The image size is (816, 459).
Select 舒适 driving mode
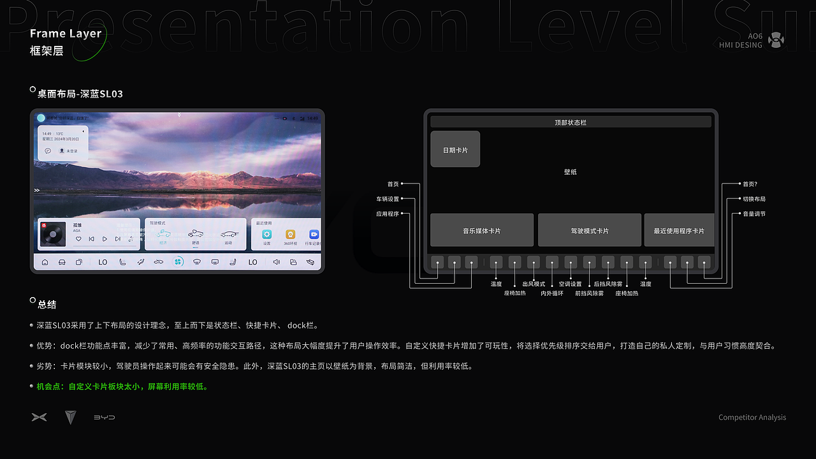(x=195, y=237)
